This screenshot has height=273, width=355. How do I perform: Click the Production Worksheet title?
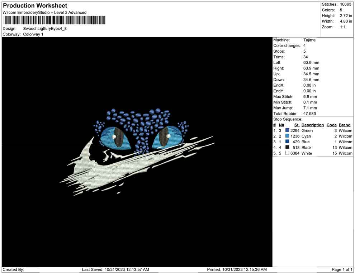pos(35,6)
